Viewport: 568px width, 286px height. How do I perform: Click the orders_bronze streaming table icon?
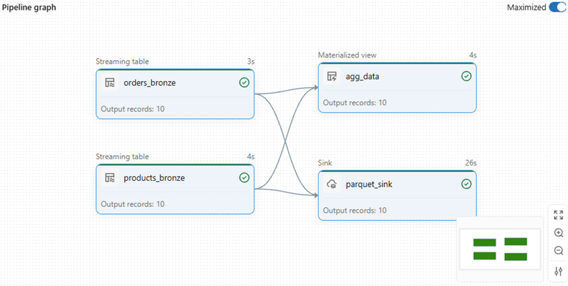pos(109,82)
